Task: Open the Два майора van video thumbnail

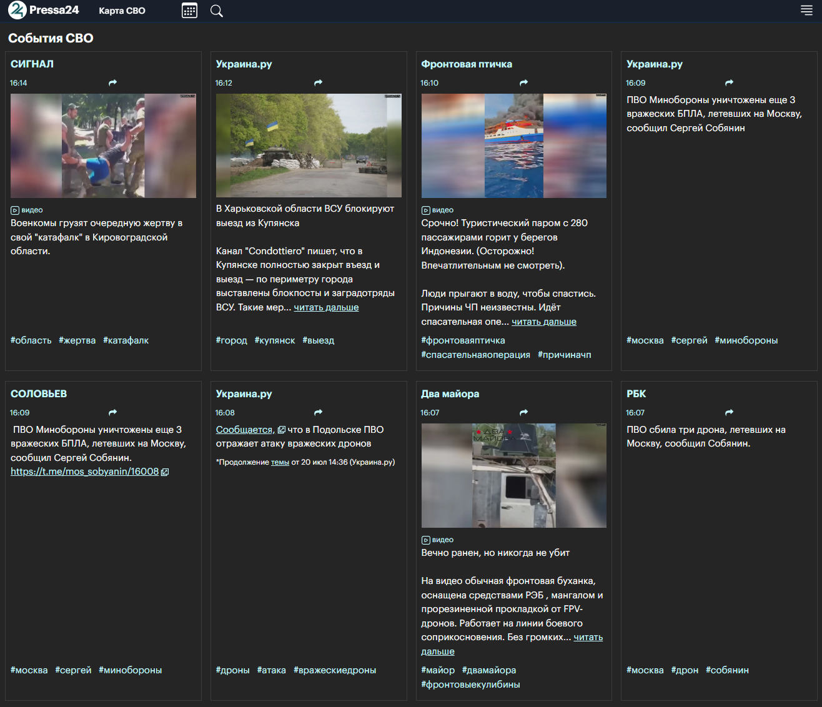Action: (x=514, y=475)
